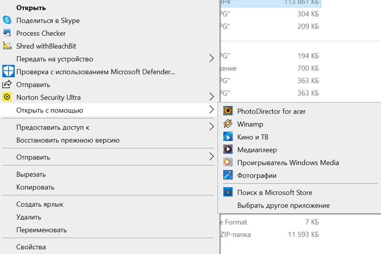Click the Фотографии app icon

point(228,175)
